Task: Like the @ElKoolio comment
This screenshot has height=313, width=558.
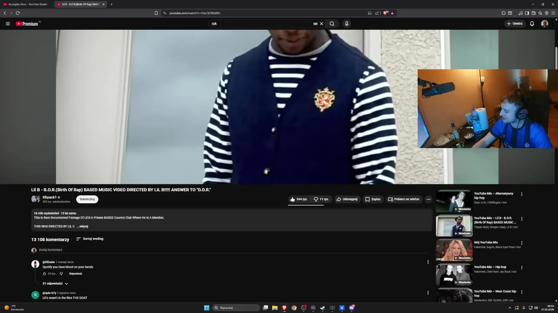Action: tap(44, 274)
